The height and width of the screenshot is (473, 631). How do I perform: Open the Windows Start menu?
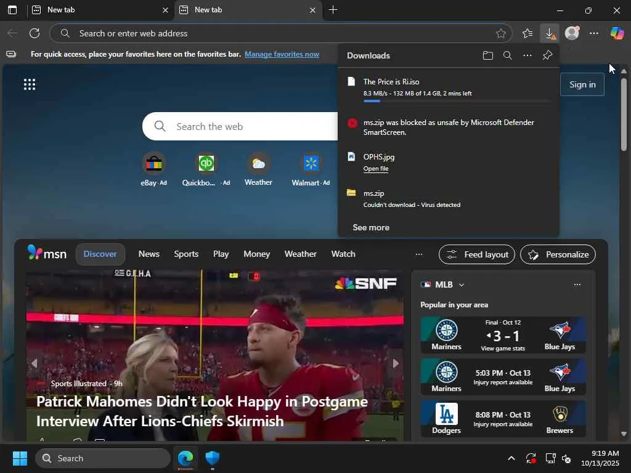click(20, 458)
